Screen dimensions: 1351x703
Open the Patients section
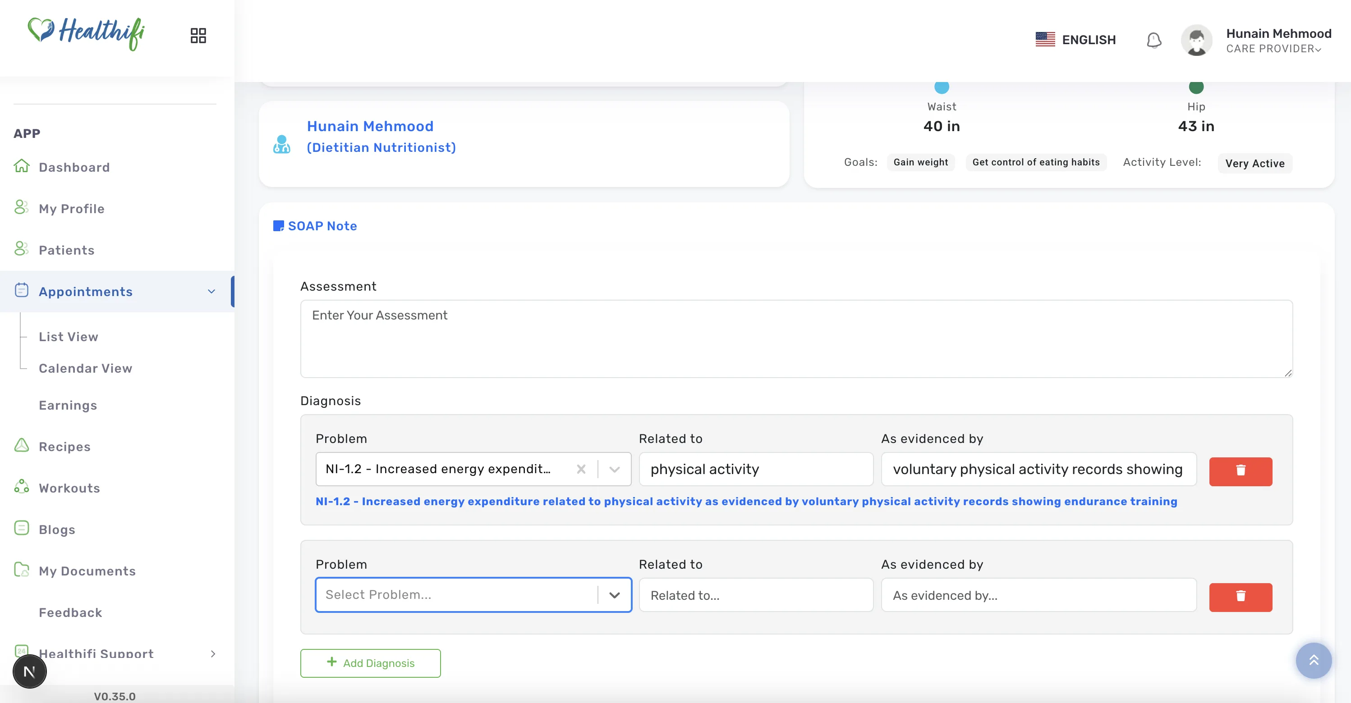pos(67,250)
